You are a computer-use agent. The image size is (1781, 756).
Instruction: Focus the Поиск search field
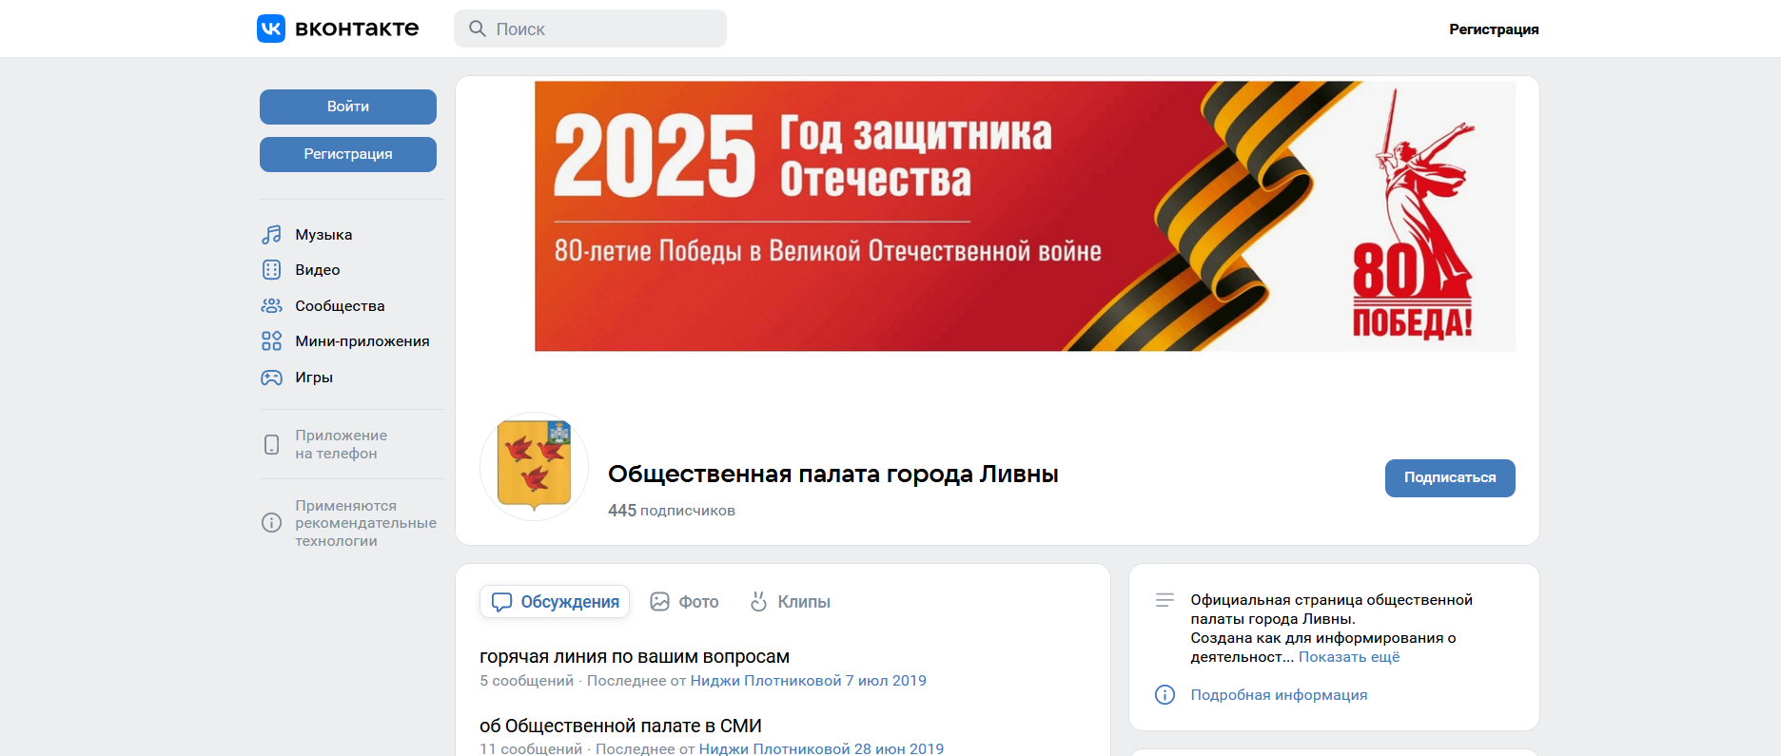tap(590, 29)
